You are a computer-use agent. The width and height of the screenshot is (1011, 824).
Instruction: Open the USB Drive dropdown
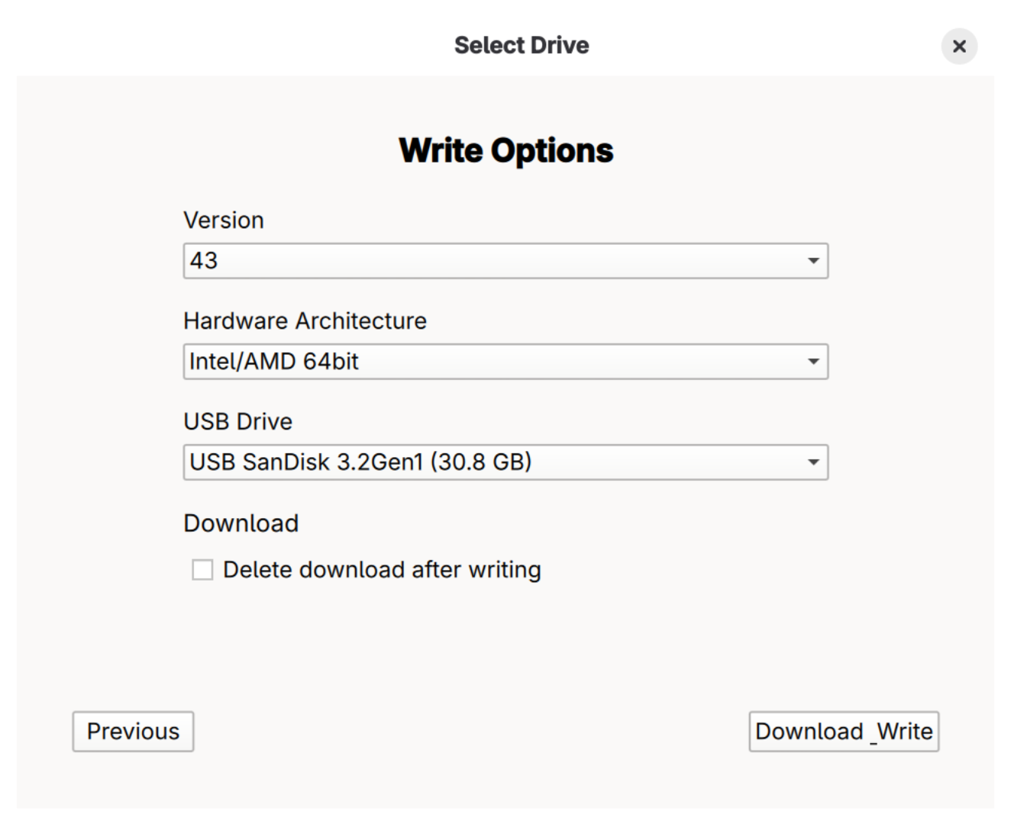(506, 462)
